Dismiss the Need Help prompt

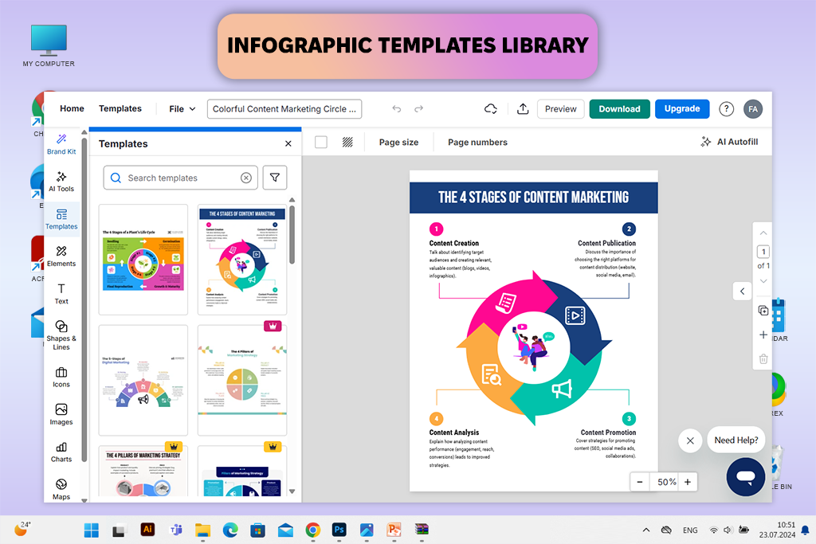(690, 440)
